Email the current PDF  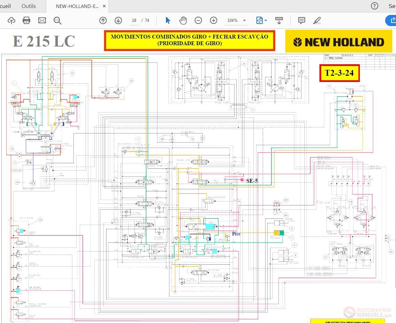pos(42,20)
